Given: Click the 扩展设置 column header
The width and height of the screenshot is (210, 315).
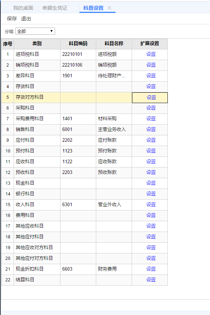Looking at the screenshot, I should 150,44.
